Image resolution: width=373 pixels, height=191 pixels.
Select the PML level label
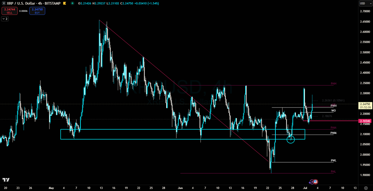(x=334, y=171)
